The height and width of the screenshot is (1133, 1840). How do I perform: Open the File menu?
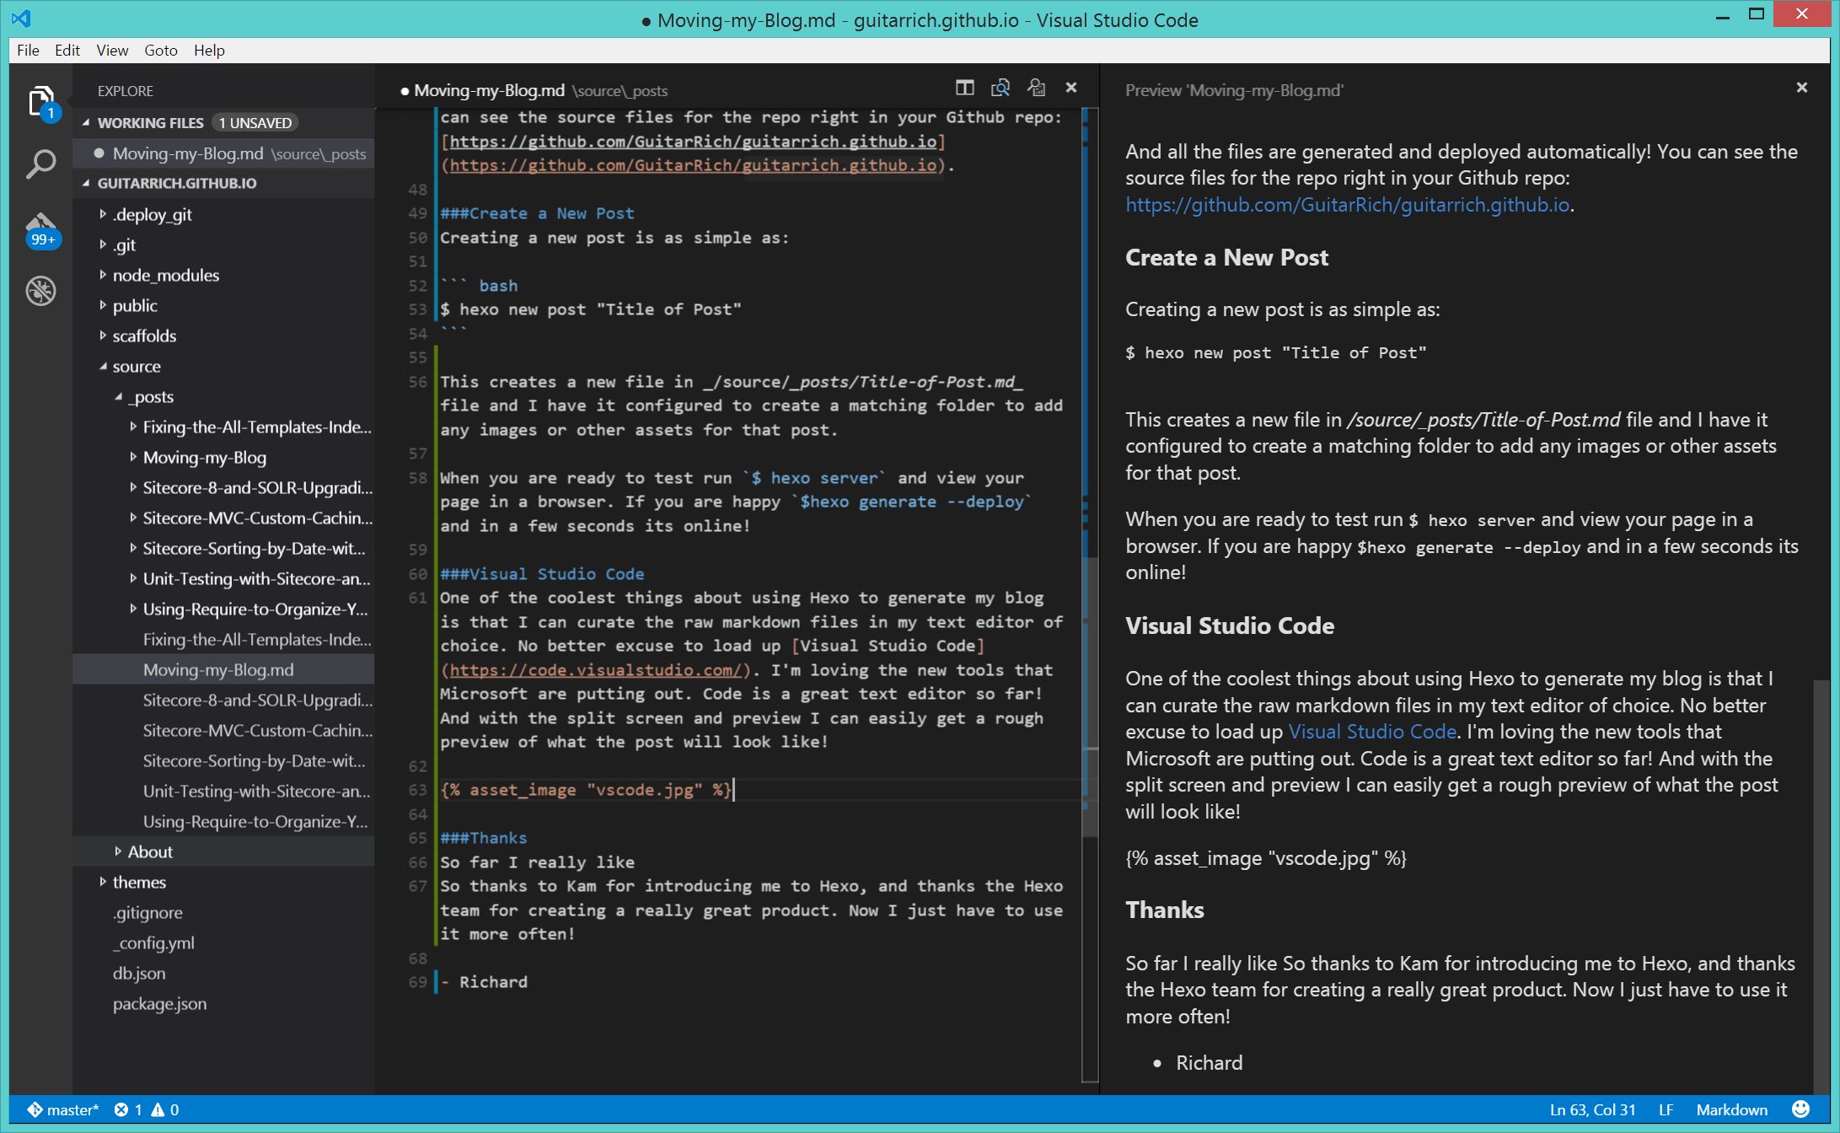[28, 51]
